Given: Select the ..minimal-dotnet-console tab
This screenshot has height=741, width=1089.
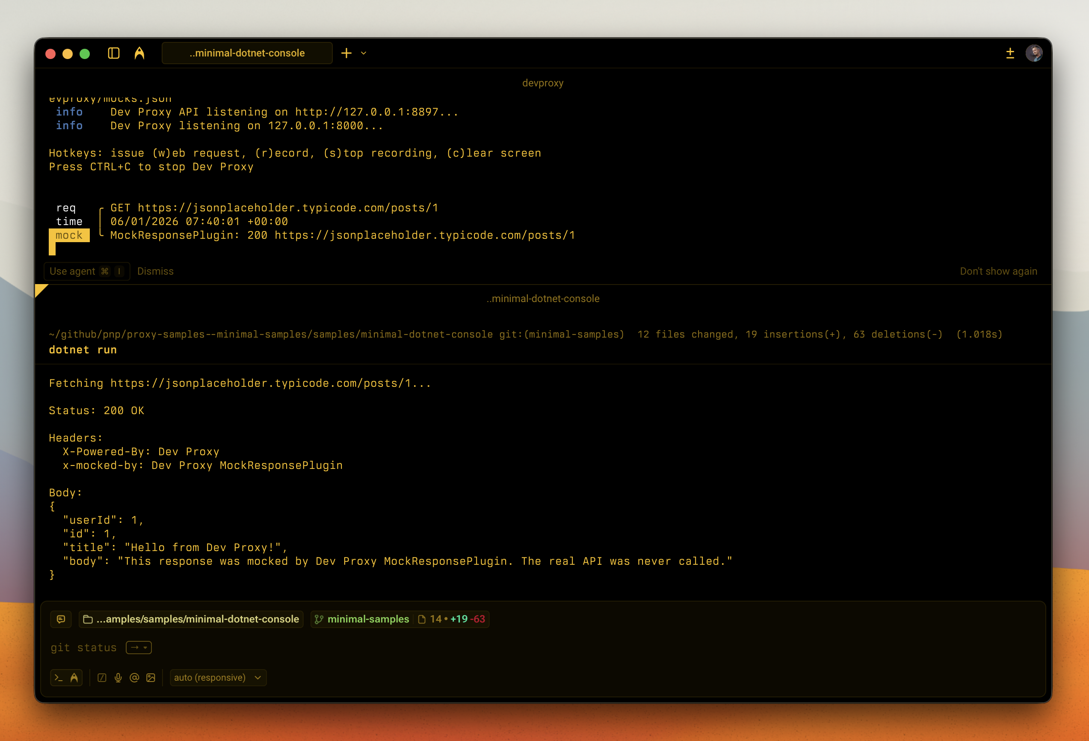Looking at the screenshot, I should tap(247, 53).
